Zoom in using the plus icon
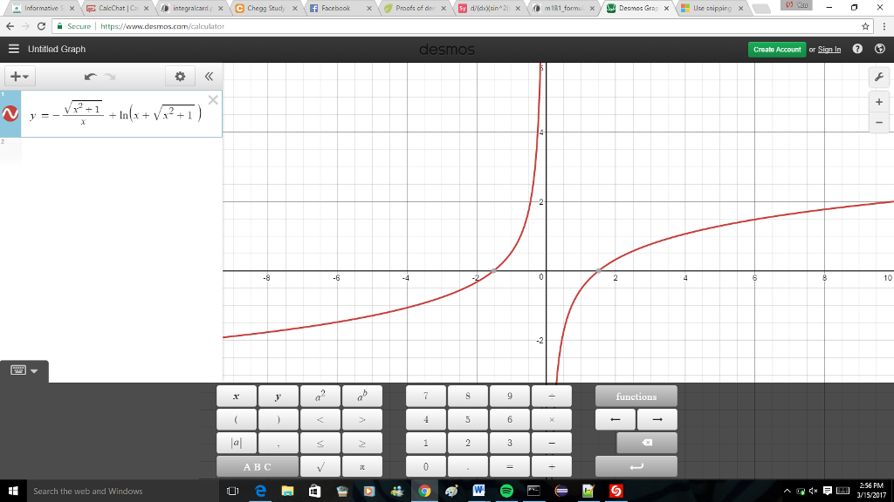The height and width of the screenshot is (502, 894). click(878, 101)
